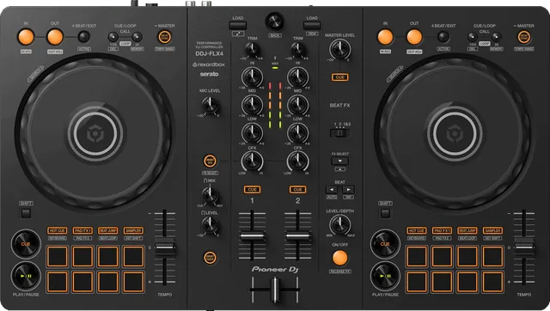The width and height of the screenshot is (550, 311).
Task: Tap the pad directly below right deck SAMPLER
Action: point(492,256)
